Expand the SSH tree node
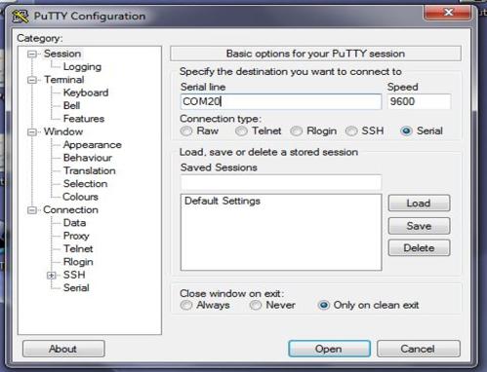The image size is (487, 372). [x=51, y=276]
